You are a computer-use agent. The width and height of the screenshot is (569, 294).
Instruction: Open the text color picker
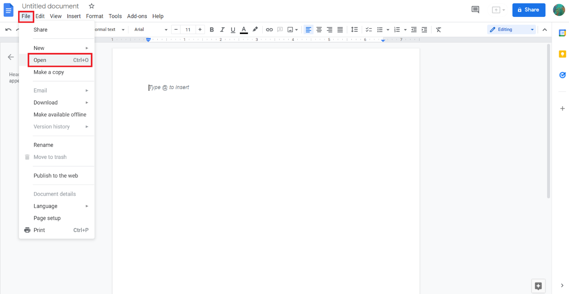[x=244, y=30]
